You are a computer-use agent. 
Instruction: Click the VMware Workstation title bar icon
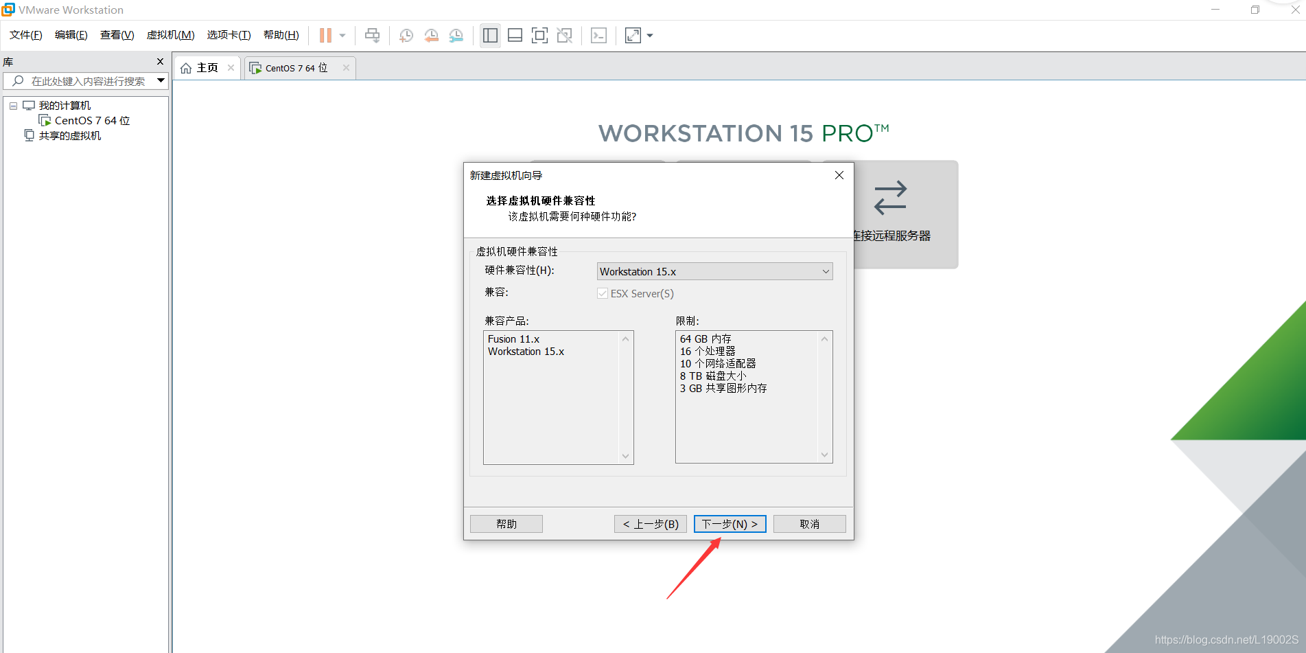8,9
